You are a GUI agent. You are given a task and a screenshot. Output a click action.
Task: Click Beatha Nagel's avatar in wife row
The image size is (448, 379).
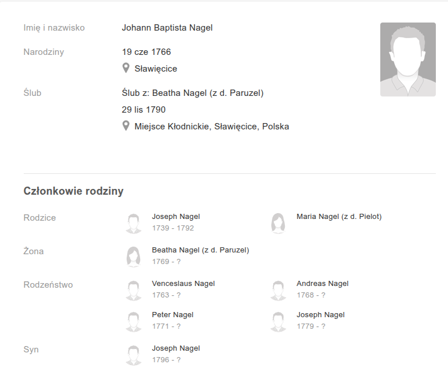coord(134,257)
